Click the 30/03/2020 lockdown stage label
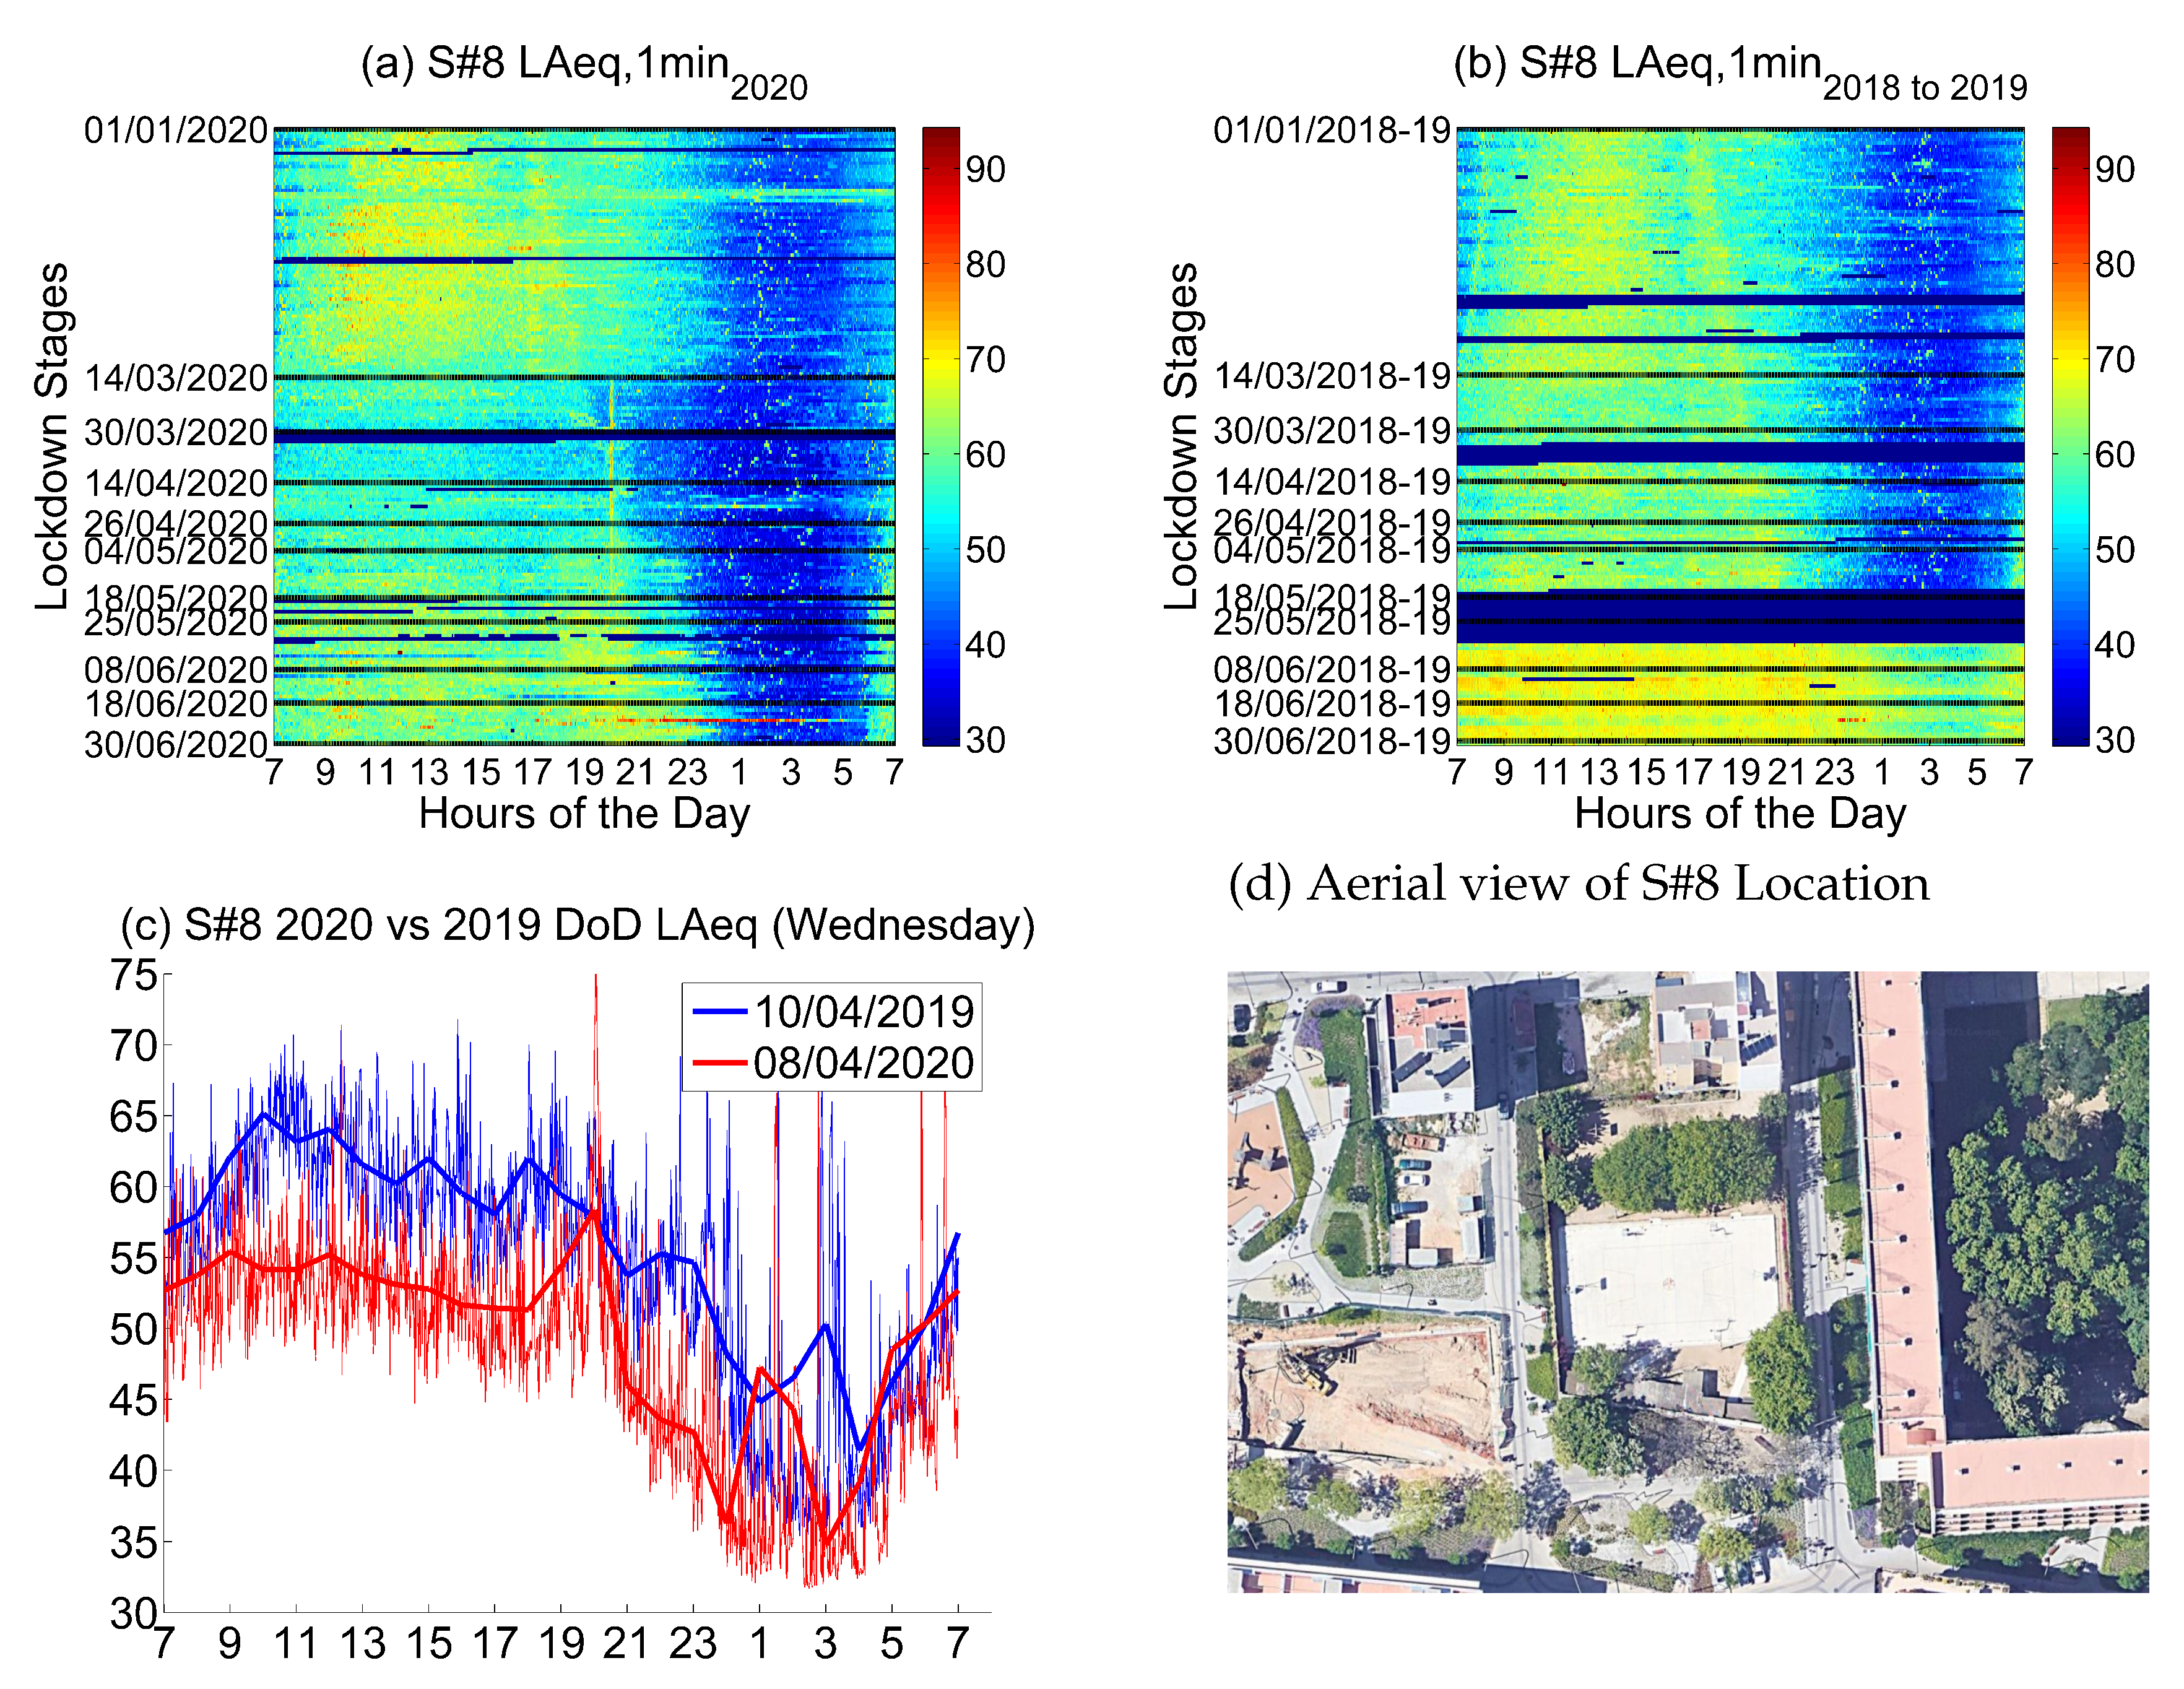Viewport: 2184px width, 1689px height. coord(176,433)
